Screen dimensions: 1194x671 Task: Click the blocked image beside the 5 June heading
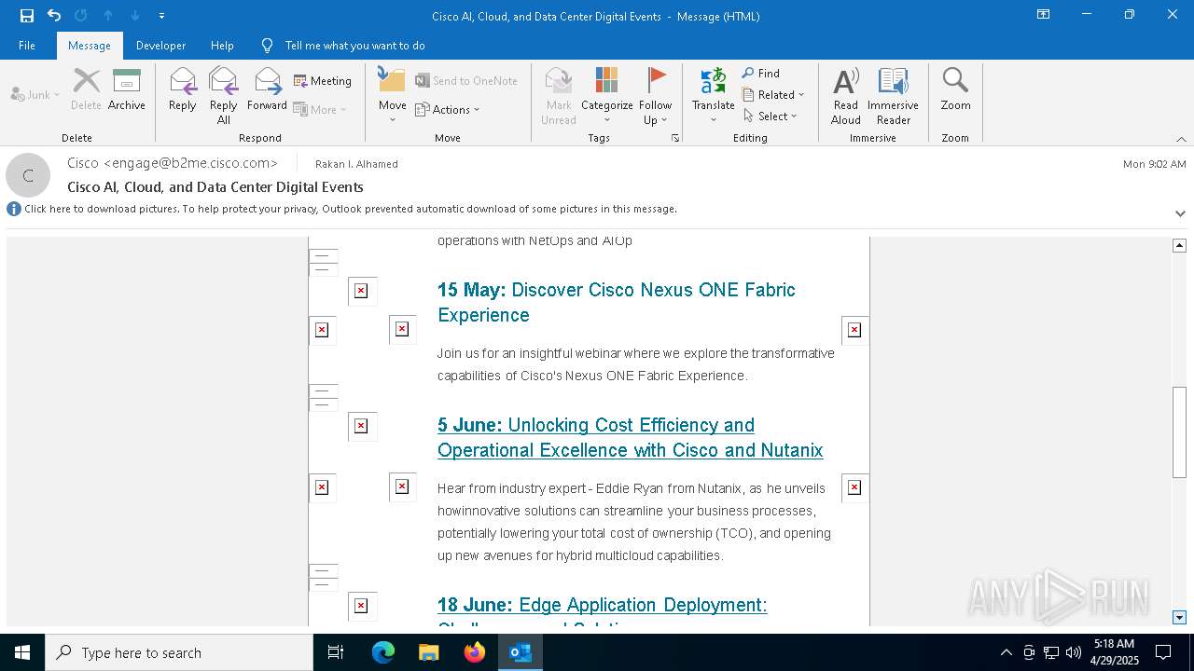pos(362,426)
